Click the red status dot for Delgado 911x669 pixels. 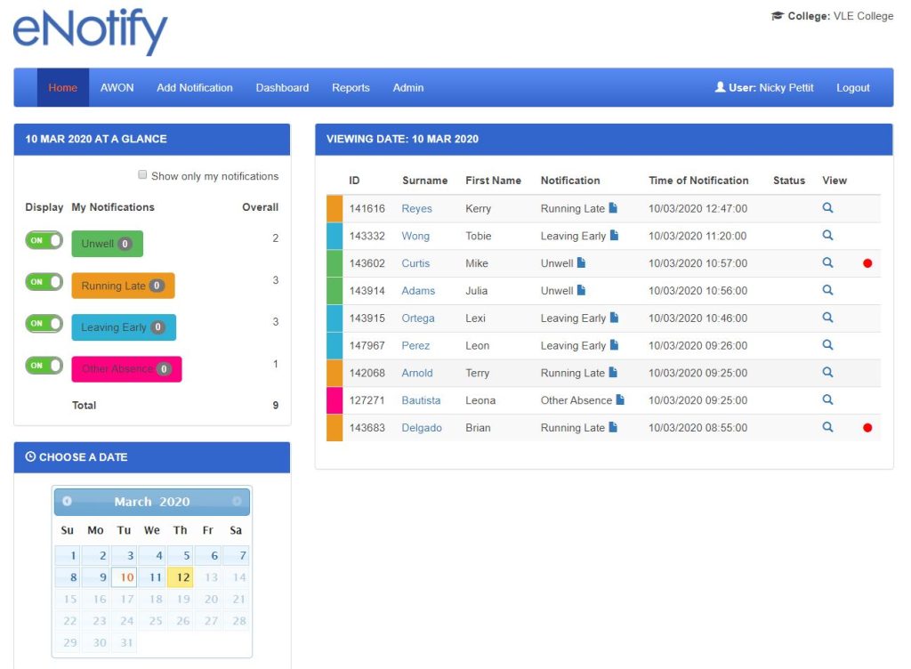pos(867,428)
